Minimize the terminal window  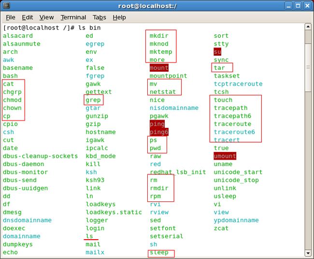point(288,6)
